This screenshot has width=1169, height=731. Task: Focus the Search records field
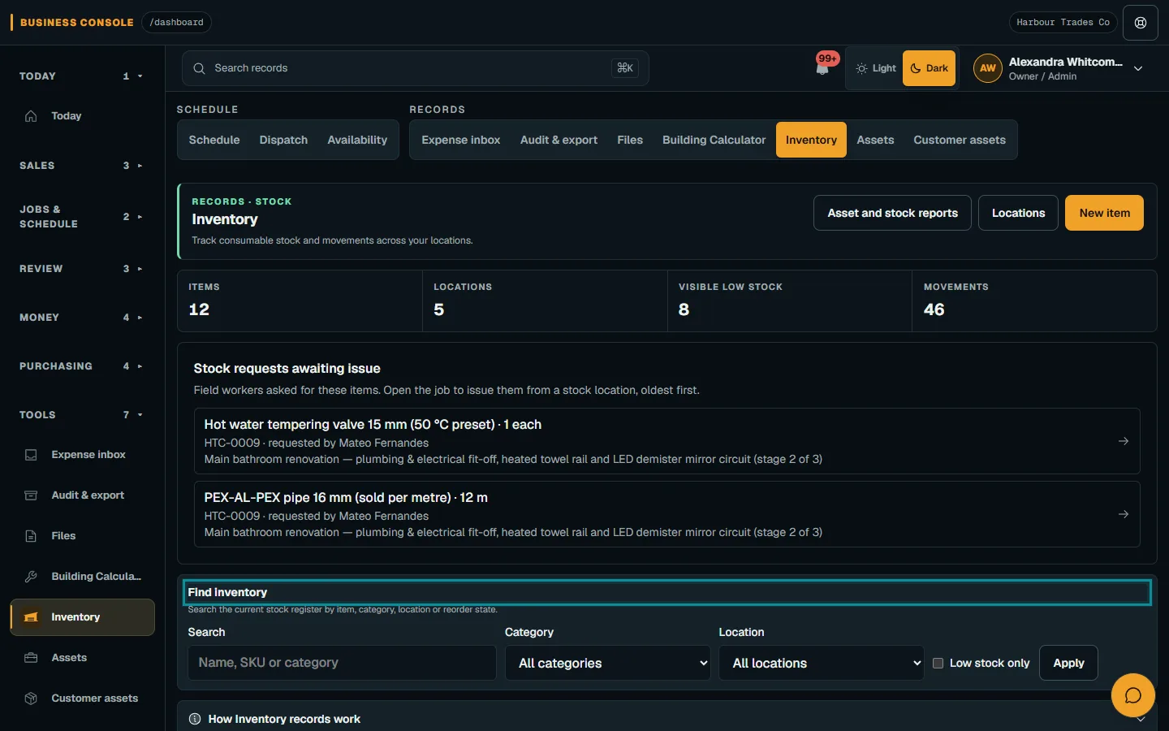point(415,68)
